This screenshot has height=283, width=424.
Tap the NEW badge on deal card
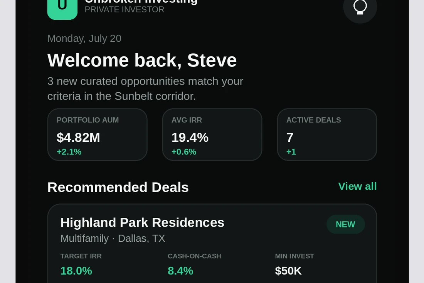tap(346, 224)
